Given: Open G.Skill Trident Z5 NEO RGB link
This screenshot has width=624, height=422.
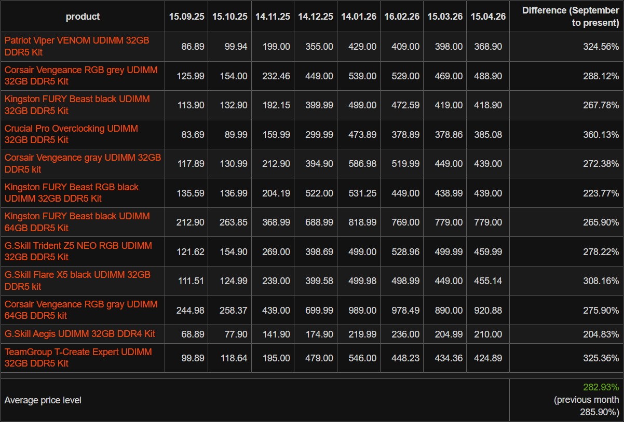Looking at the screenshot, I should pos(78,251).
